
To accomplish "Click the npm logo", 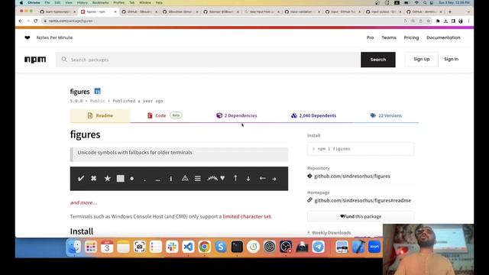I will pos(35,60).
